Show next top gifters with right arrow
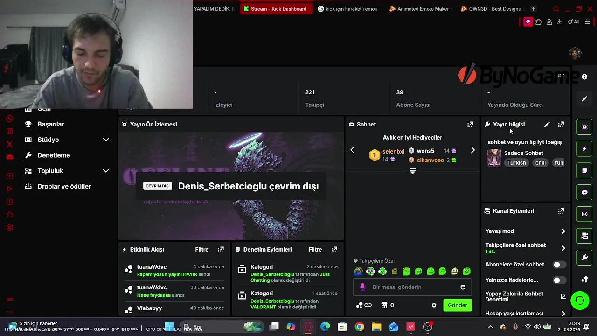The height and width of the screenshot is (336, 597). point(472,150)
